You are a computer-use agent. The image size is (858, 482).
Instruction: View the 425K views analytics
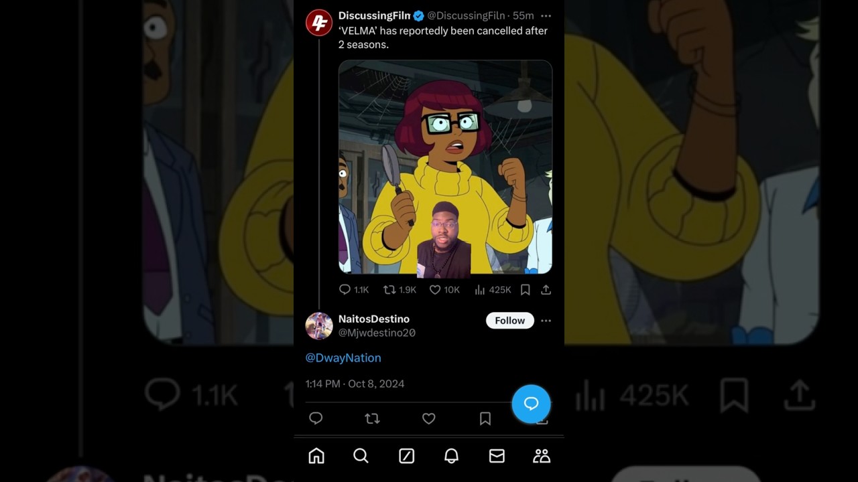[493, 290]
